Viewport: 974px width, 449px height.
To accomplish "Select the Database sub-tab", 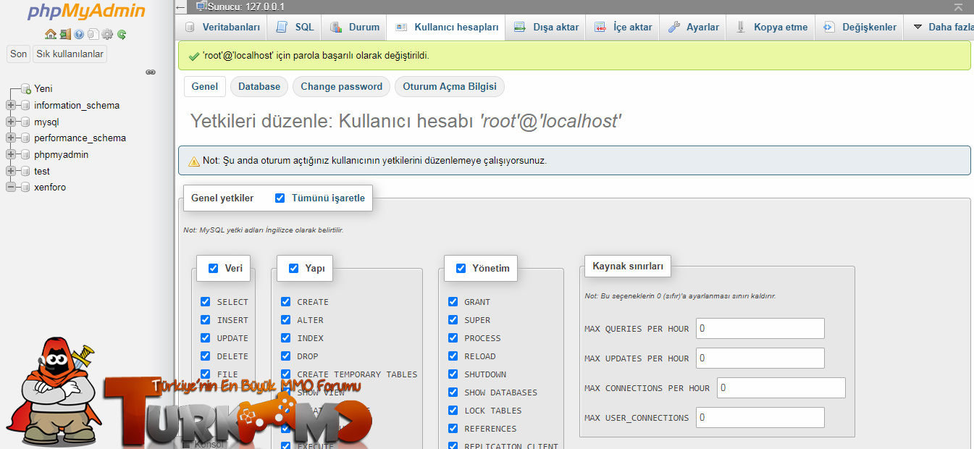I will (259, 86).
